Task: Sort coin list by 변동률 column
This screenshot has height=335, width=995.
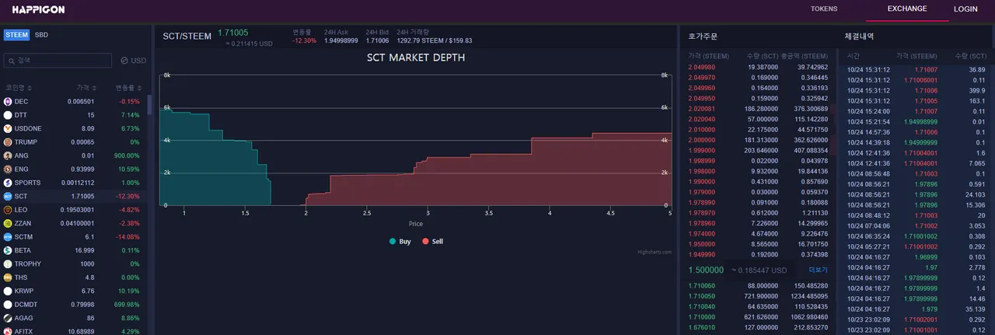Action: (x=128, y=88)
